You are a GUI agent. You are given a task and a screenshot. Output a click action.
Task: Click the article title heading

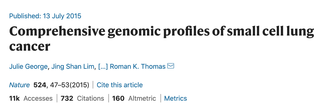tap(162, 39)
